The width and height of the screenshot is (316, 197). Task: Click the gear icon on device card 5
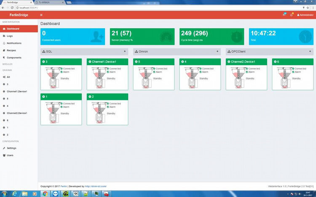(x=136, y=62)
